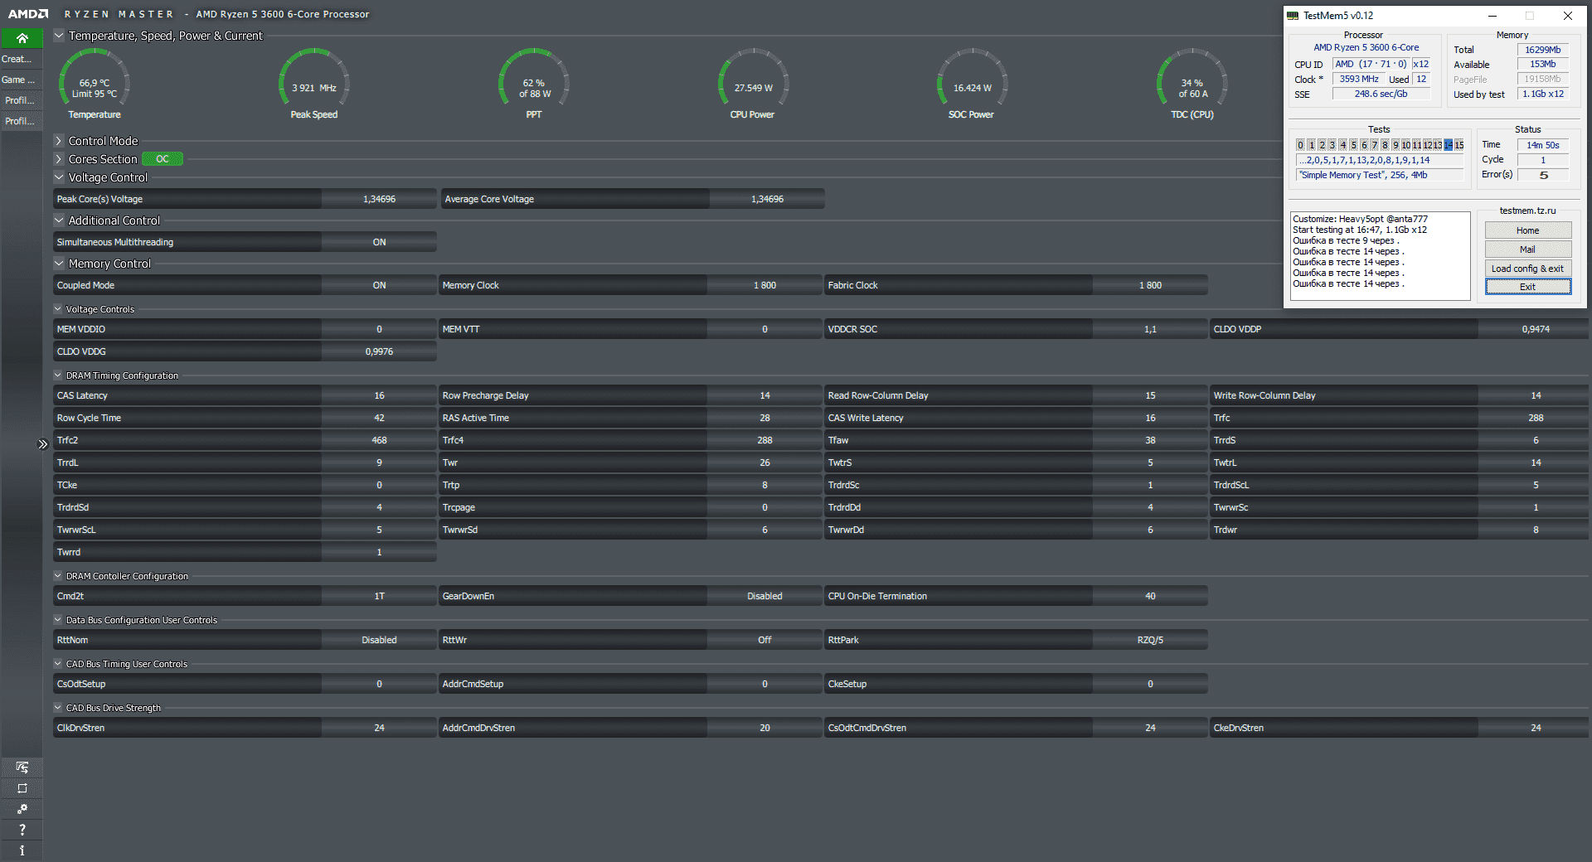The image size is (1592, 862).
Task: Click the CAS Latency value 16
Action: (x=379, y=395)
